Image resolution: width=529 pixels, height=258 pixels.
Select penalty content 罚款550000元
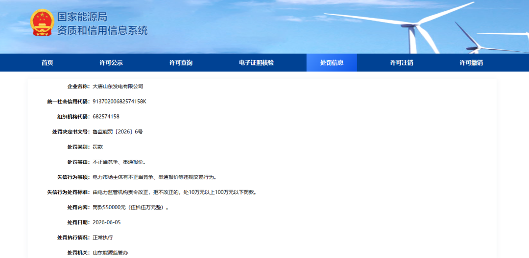click(131, 208)
